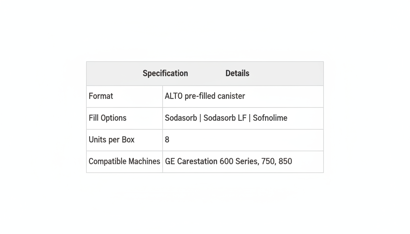410x234 pixels.
Task: Click the Sodasorb text in Fill Options
Action: click(181, 118)
